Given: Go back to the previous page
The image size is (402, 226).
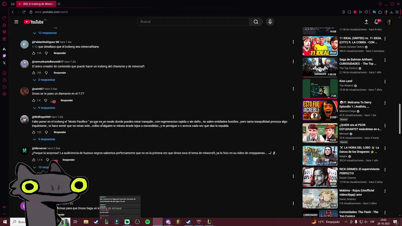Looking at the screenshot, I should [13, 12].
